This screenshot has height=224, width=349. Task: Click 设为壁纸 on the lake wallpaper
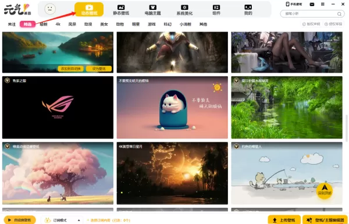99,69
